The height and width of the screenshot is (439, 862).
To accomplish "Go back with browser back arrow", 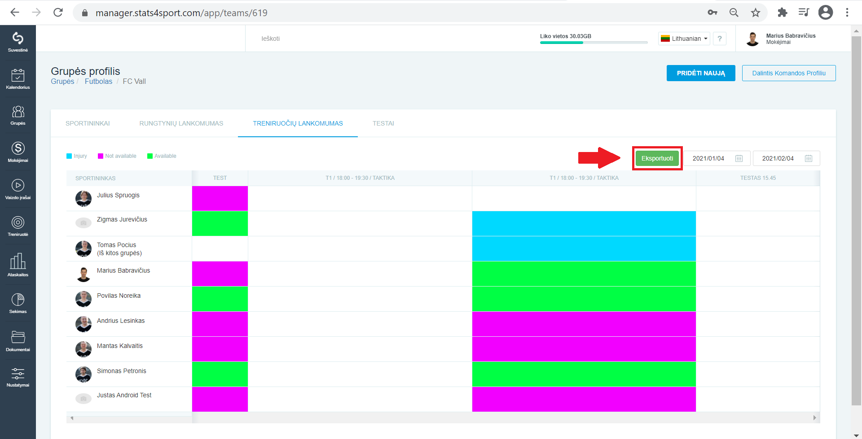I will (15, 13).
